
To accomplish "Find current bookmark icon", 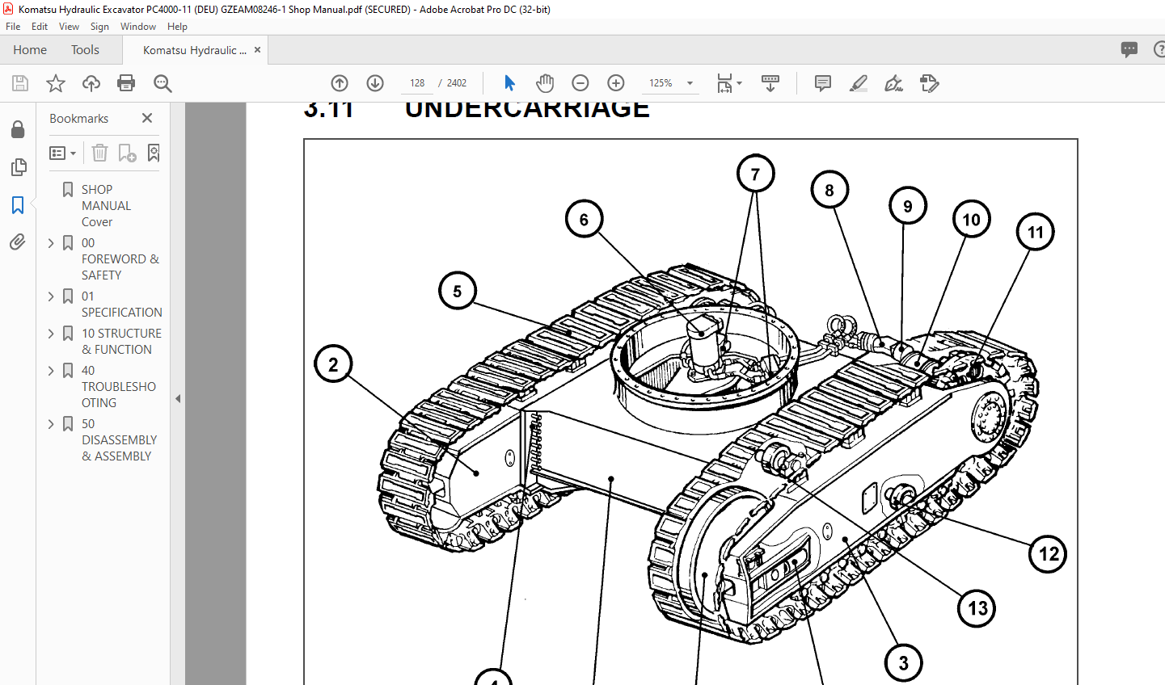I will [154, 153].
